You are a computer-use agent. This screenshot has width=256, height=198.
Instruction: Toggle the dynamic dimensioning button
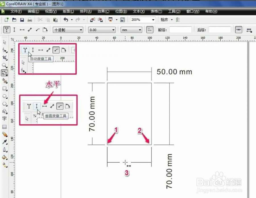tap(239, 30)
